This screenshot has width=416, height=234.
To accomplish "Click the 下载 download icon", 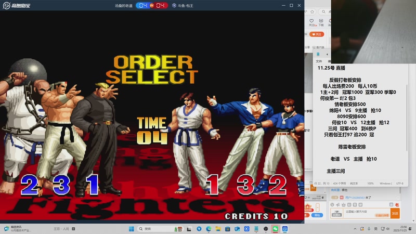I will click(x=321, y=21).
